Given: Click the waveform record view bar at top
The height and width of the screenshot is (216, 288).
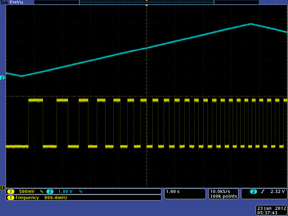Looking at the screenshot, I should 146,2.
